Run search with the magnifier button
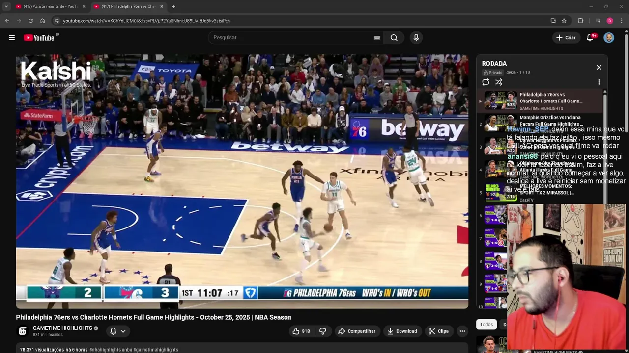Image resolution: width=629 pixels, height=353 pixels. (x=394, y=38)
